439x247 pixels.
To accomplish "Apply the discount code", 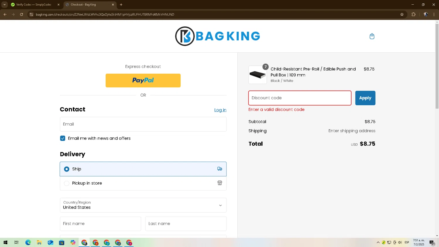I will pos(365,98).
